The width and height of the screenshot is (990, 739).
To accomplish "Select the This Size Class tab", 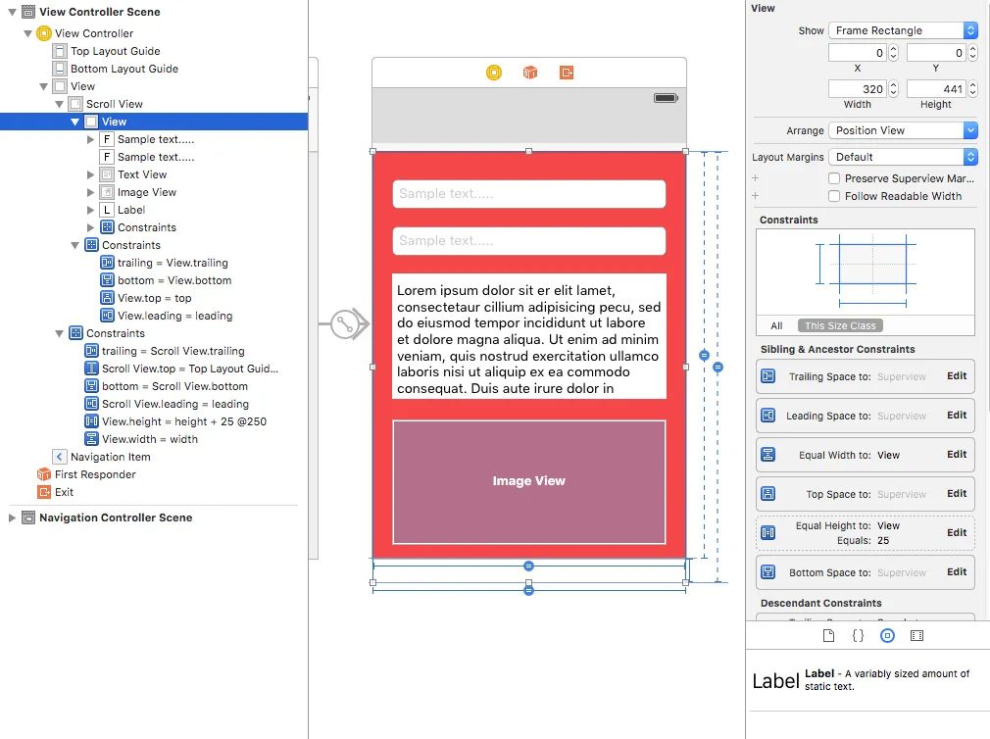I will 840,325.
